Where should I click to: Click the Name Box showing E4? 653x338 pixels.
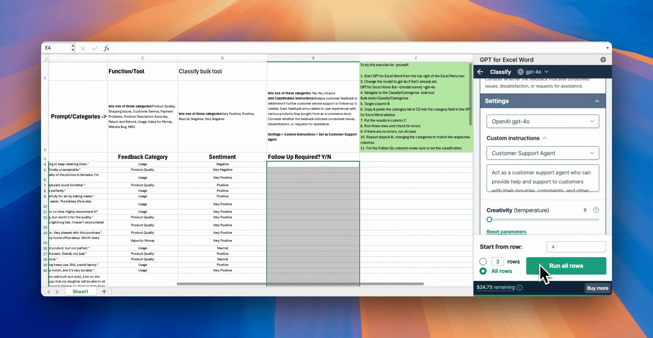click(57, 48)
